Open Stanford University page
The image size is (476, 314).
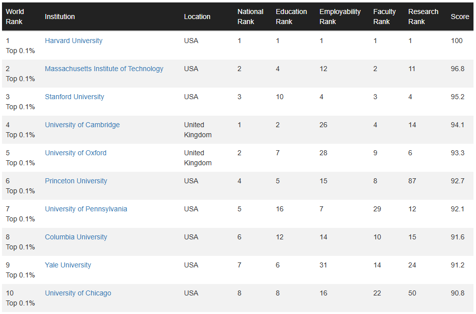(74, 97)
